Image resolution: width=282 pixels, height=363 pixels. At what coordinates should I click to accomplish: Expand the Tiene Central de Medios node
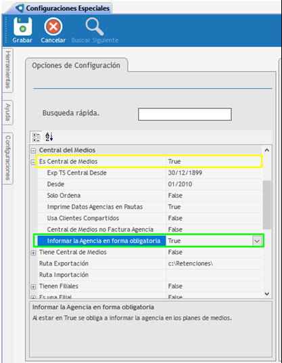[34, 253]
